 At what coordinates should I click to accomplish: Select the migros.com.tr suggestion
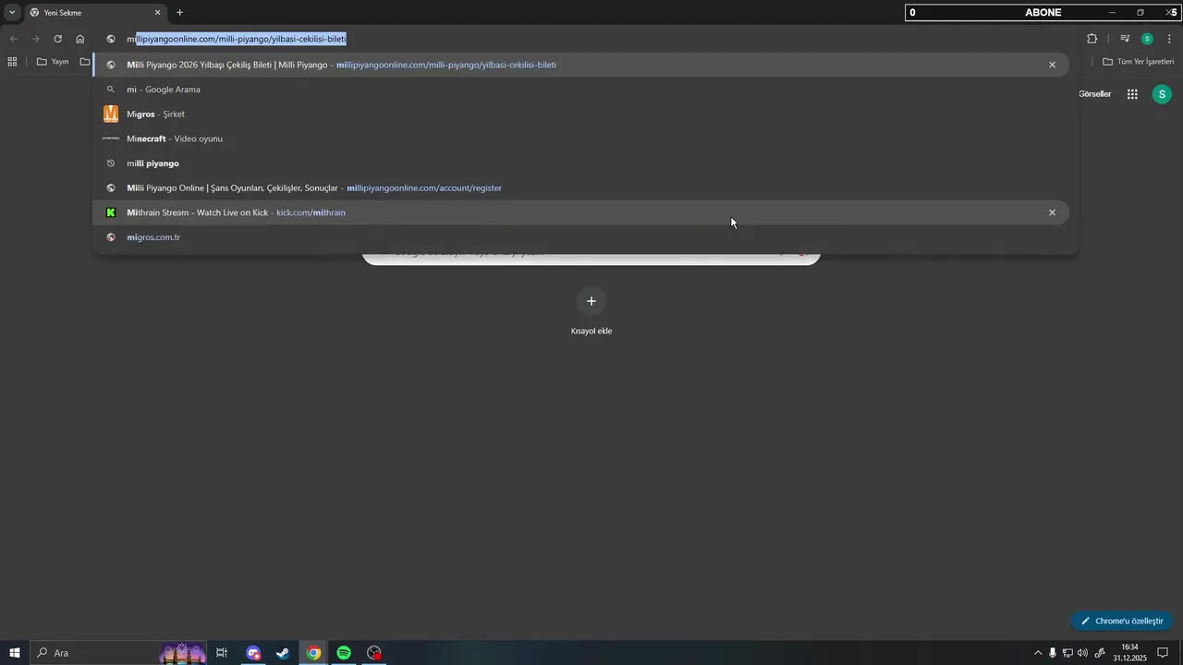pos(580,237)
